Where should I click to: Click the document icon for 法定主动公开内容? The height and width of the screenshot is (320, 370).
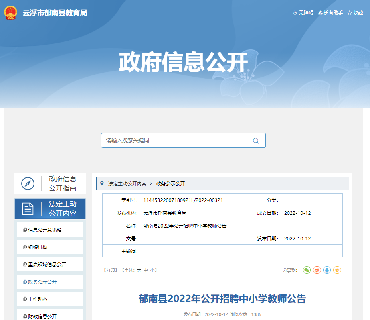pyautogui.click(x=28, y=208)
